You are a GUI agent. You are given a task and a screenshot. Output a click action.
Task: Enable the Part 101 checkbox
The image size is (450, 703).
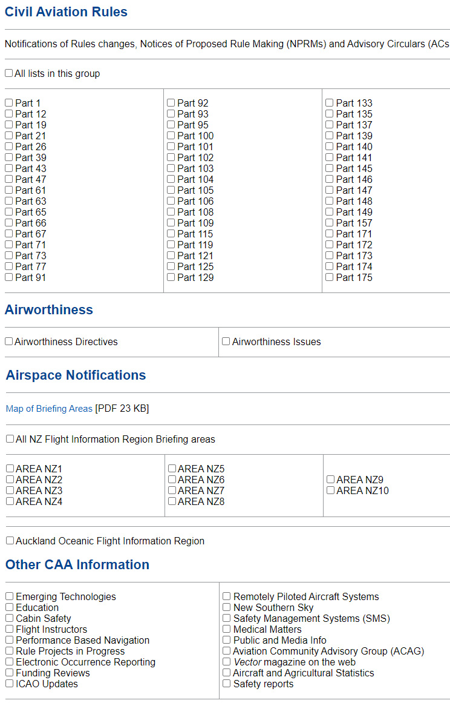pos(171,146)
